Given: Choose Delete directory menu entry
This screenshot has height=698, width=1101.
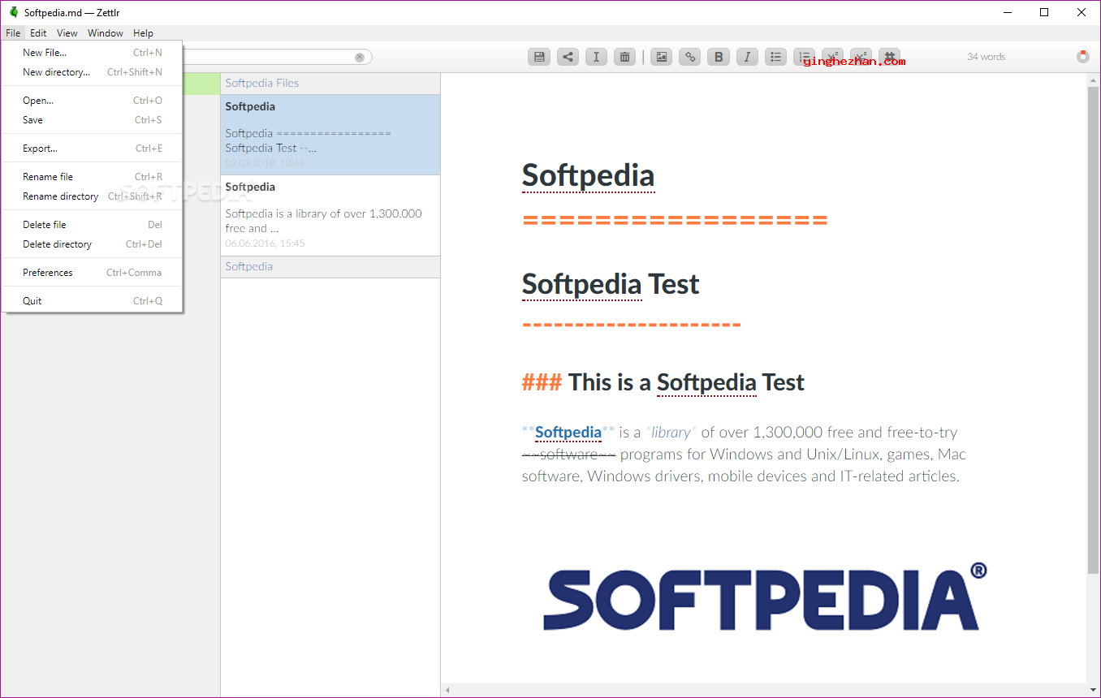Looking at the screenshot, I should coord(92,244).
